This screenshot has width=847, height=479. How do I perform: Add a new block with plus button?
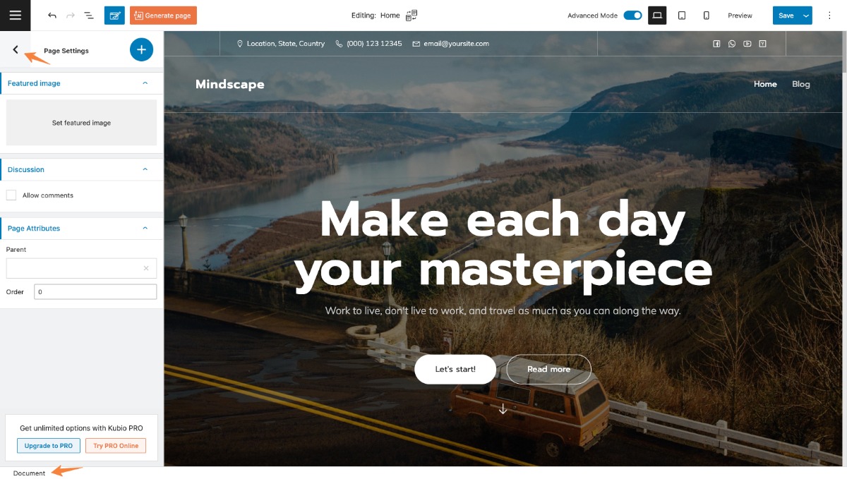pyautogui.click(x=141, y=49)
